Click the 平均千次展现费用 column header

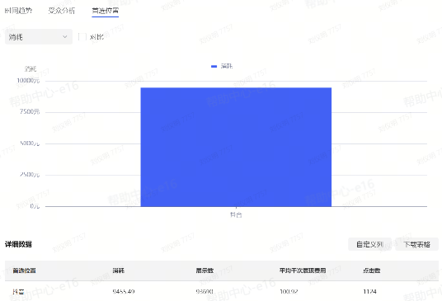(303, 270)
